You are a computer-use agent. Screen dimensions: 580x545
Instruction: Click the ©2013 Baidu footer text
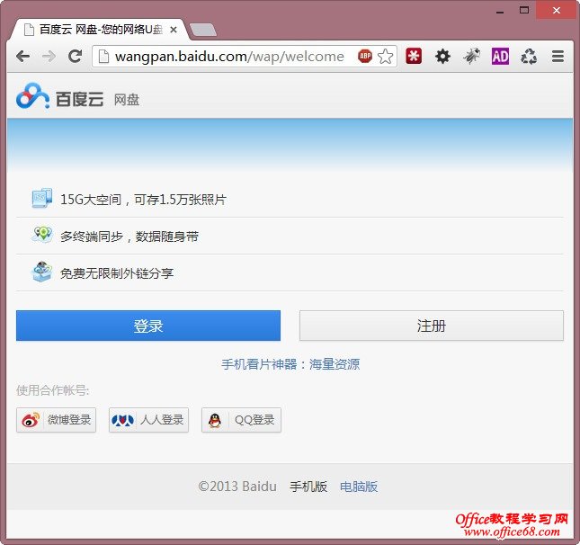click(237, 487)
